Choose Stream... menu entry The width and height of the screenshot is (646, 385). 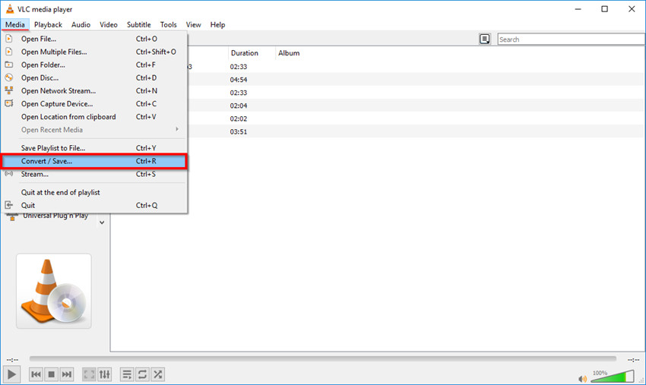click(94, 174)
